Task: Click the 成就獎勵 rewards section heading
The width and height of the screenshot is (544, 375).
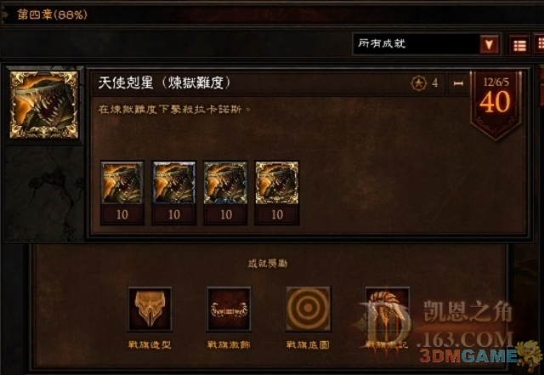Action: [x=268, y=264]
